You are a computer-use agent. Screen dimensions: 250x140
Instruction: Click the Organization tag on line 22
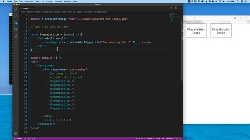tap(62, 81)
